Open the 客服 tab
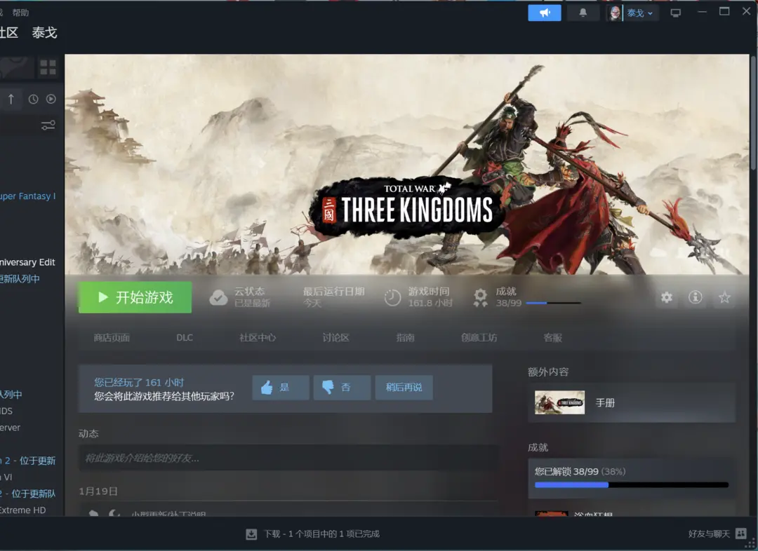Viewport: 758px width, 551px height. click(x=553, y=338)
